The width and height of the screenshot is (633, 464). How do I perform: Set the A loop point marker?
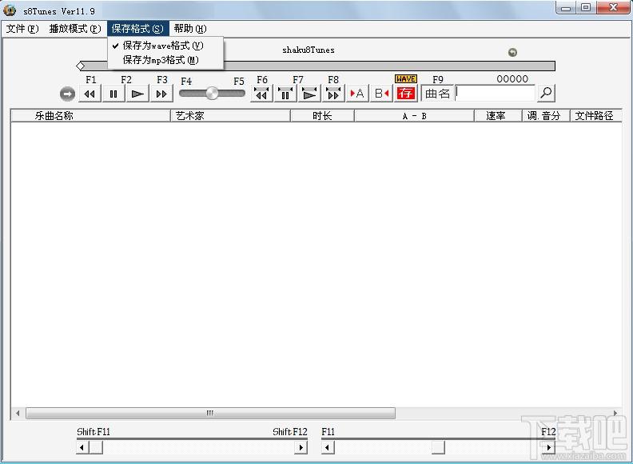(x=357, y=94)
